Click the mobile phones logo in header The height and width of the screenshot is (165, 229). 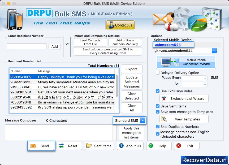(14, 19)
